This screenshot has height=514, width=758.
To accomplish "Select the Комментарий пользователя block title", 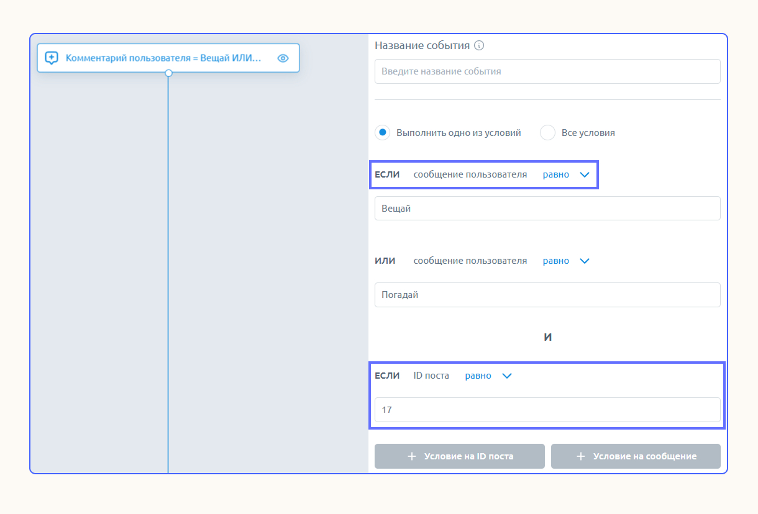I will (163, 58).
